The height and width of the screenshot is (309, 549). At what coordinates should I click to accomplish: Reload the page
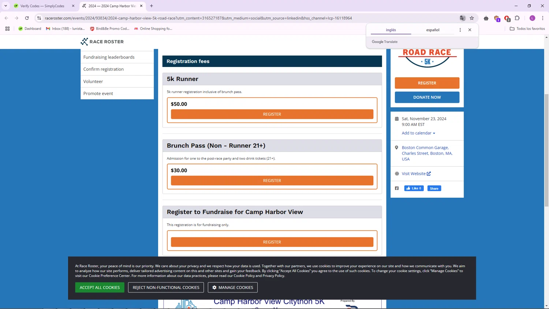tap(27, 18)
